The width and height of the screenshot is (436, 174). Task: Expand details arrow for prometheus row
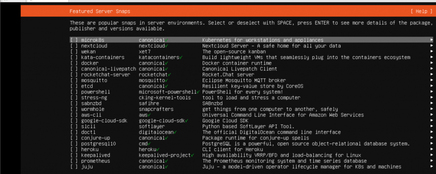[x=432, y=161]
